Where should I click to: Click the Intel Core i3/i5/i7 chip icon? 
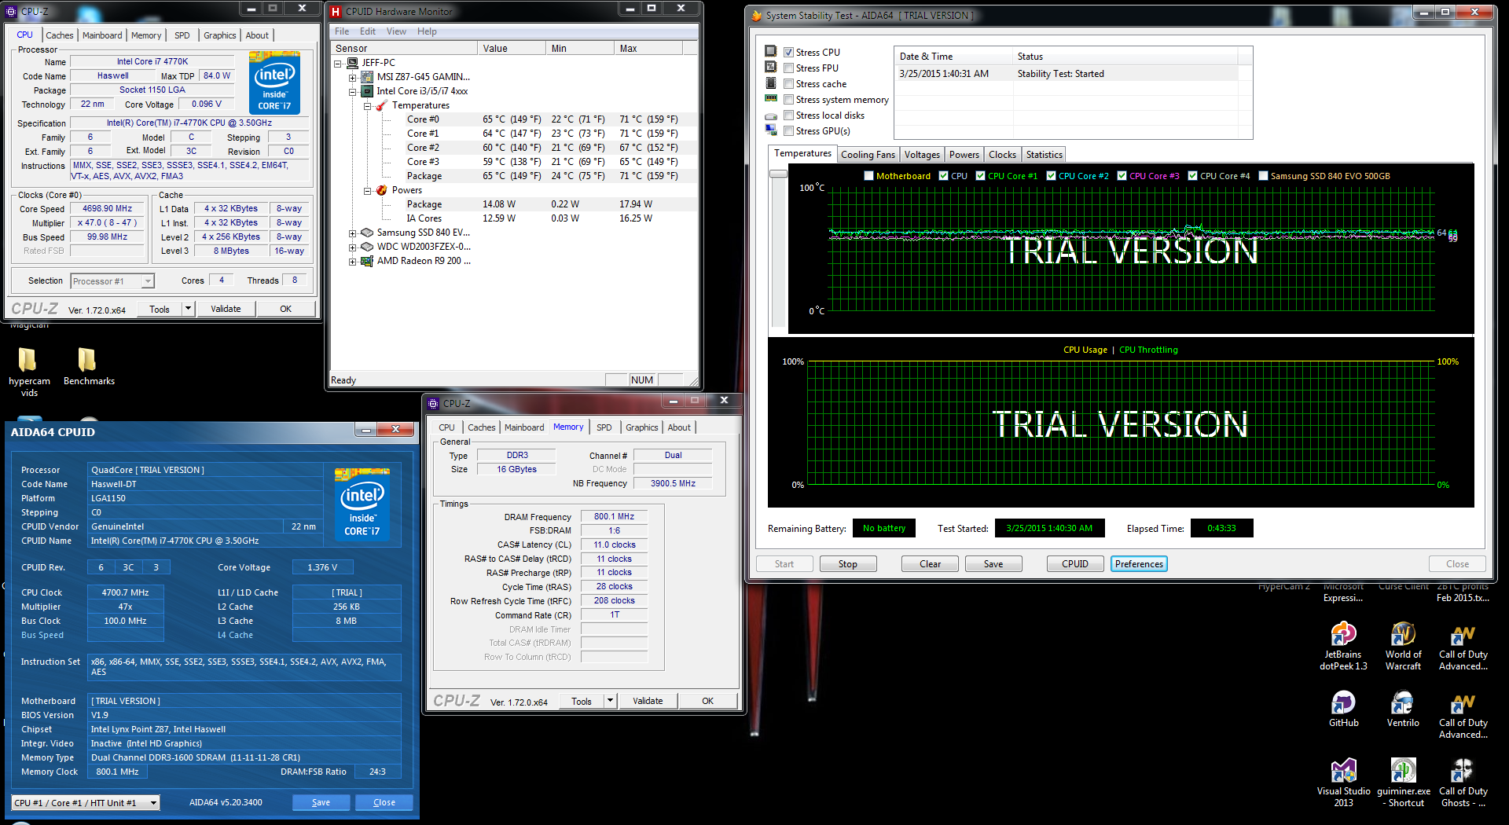366,91
